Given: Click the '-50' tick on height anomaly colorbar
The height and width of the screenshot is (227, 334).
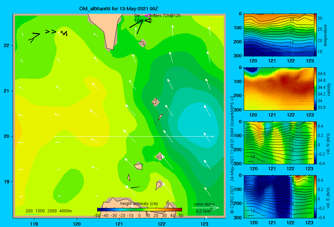Looking at the screenshot, I should 97,216.
